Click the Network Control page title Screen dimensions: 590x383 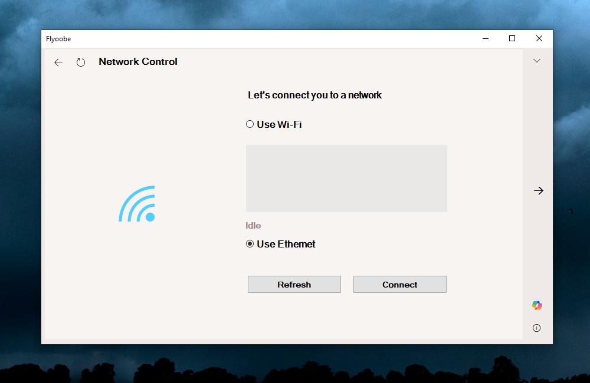click(138, 62)
